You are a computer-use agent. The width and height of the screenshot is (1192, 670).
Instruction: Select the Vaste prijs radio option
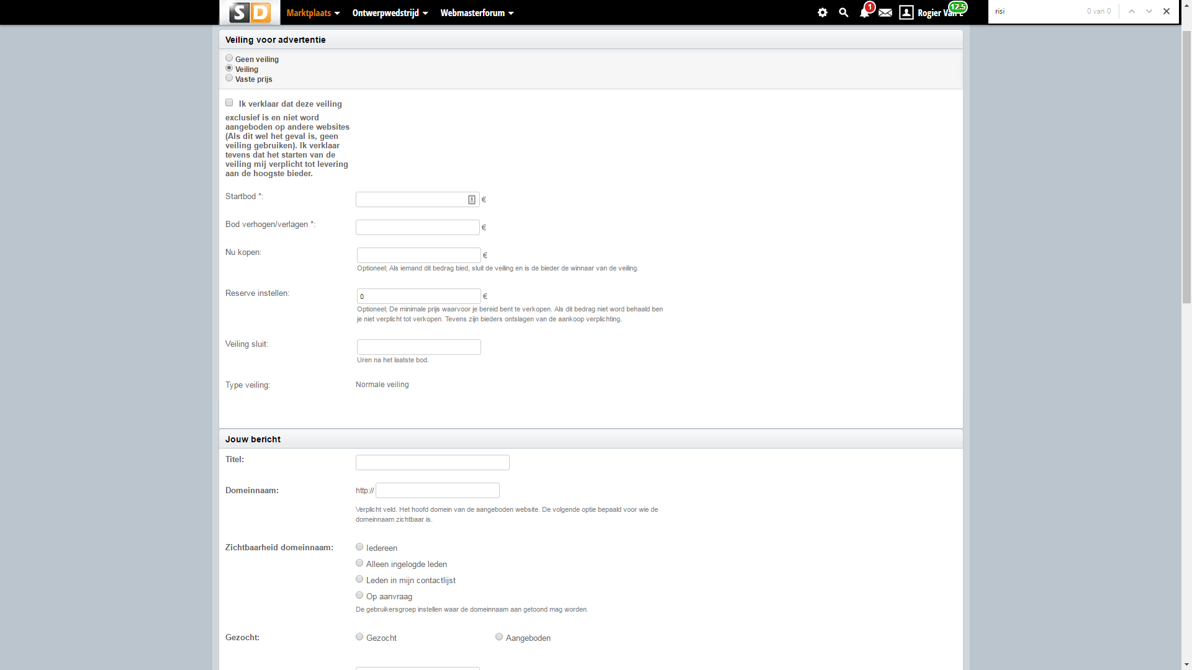[229, 78]
